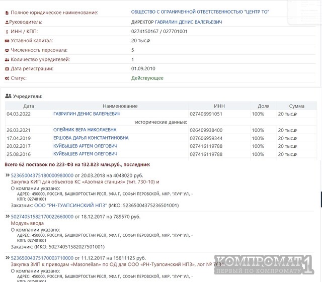The height and width of the screenshot is (282, 322).
Task: Click the Всего 62 поставок по 223-ФЗ heading
Action: [x=77, y=164]
